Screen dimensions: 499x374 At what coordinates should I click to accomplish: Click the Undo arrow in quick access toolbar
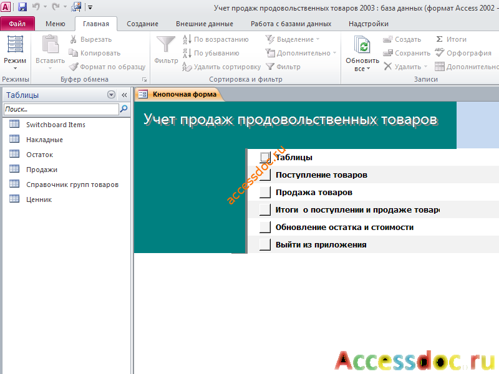(36, 7)
